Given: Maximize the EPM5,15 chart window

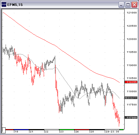Looking at the screenshot, I should coord(128,4).
